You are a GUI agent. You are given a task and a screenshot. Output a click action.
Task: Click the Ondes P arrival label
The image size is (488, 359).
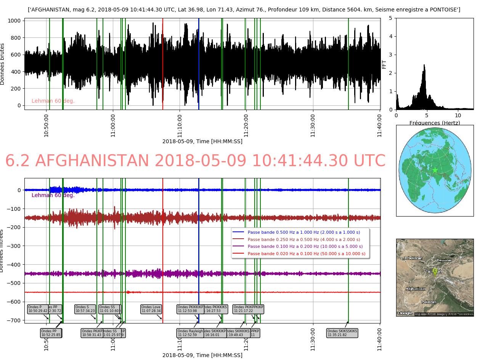pos(38,309)
